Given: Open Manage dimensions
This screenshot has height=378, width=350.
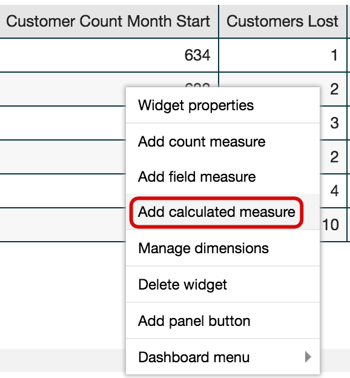Looking at the screenshot, I should (223, 248).
